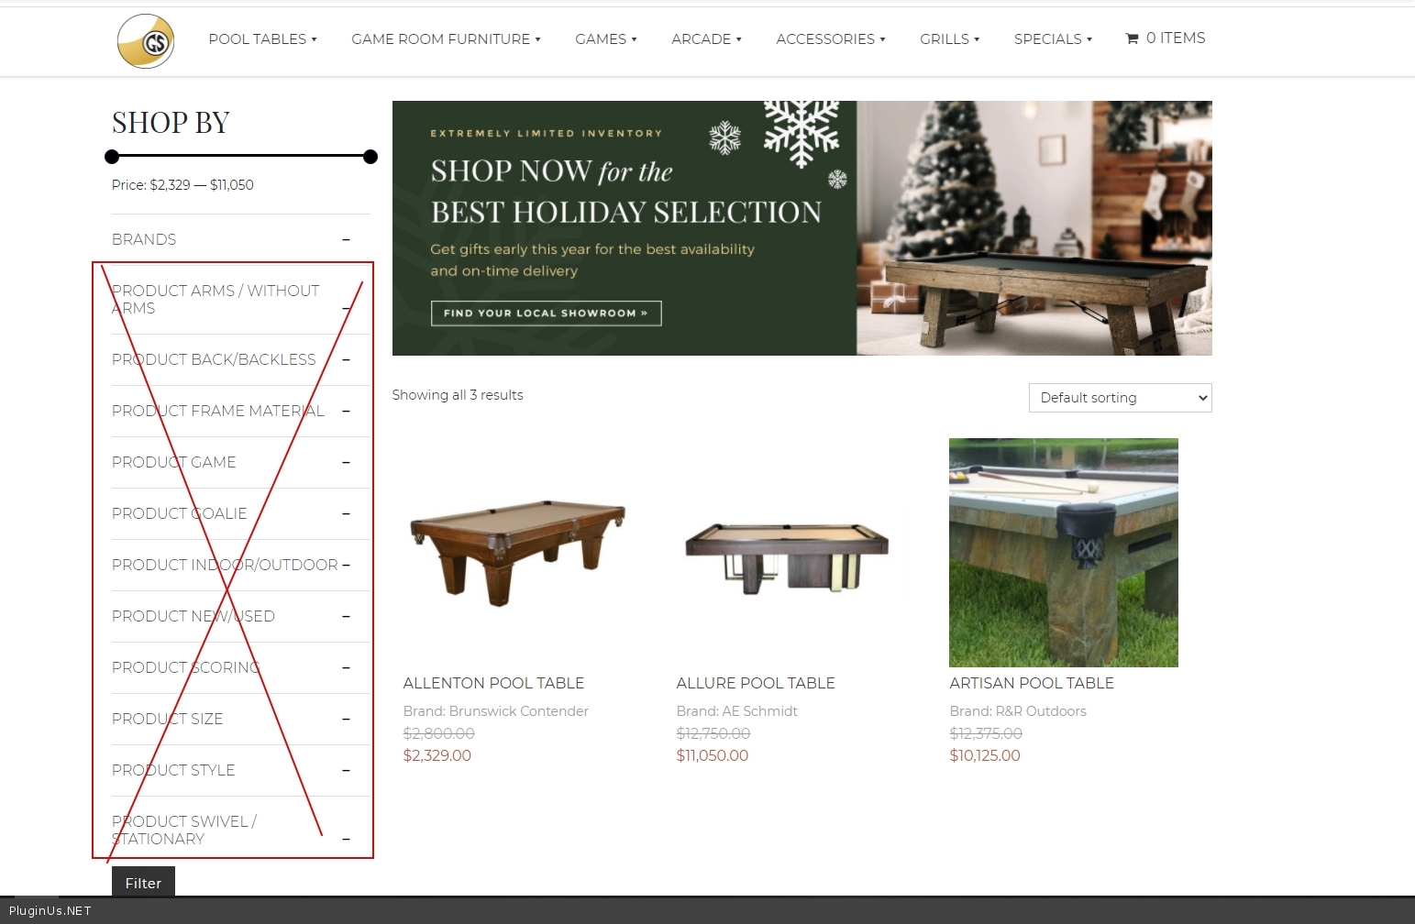Collapse Product Indoor/Outdoor filter
1415x924 pixels.
click(x=346, y=566)
